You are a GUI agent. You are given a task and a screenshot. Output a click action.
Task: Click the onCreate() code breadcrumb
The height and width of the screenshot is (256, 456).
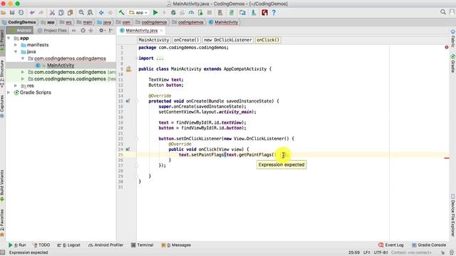187,40
